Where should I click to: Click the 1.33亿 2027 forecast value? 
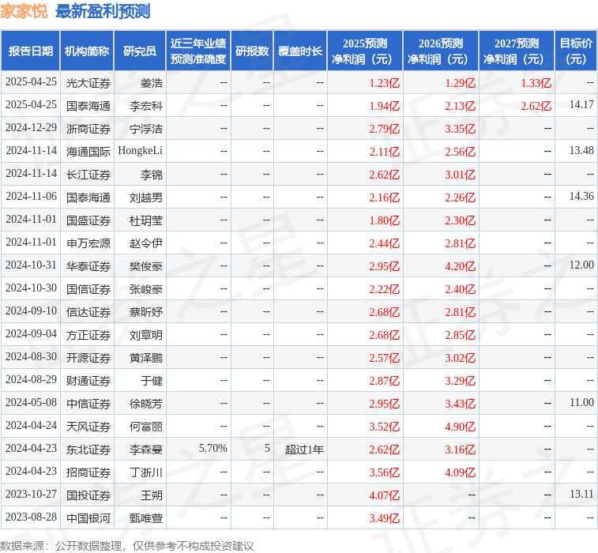536,83
